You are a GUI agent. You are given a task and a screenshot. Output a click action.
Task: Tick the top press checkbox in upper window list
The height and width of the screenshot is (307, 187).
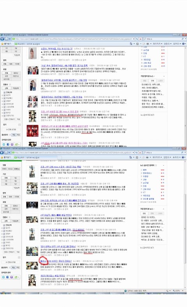4,92
